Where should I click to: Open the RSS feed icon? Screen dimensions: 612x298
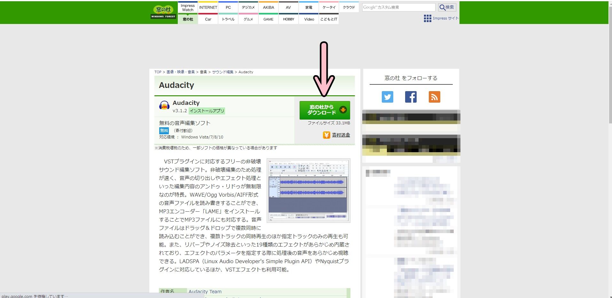point(434,97)
